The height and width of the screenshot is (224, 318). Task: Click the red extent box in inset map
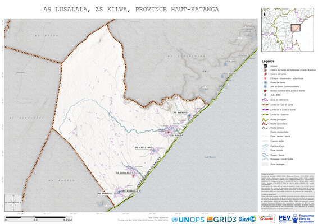click(x=296, y=27)
